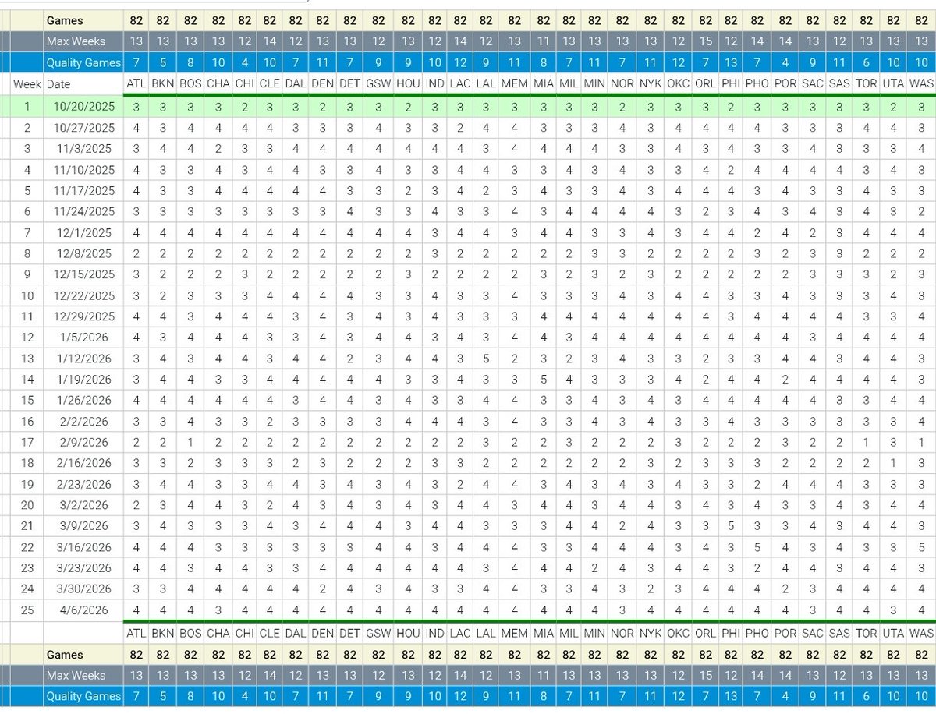Click the IND cell in the 12/1/2025 row
This screenshot has height=714, width=936.
[x=435, y=232]
